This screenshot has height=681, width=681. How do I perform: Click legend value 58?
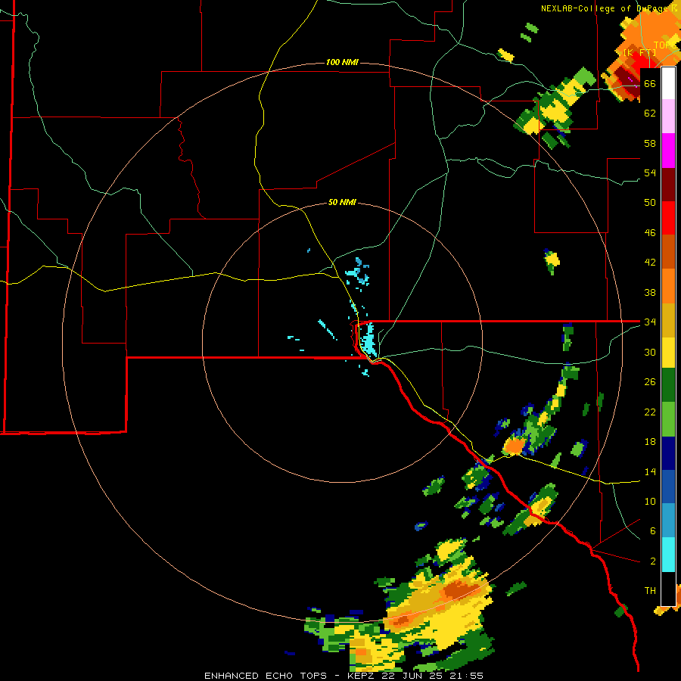(650, 143)
